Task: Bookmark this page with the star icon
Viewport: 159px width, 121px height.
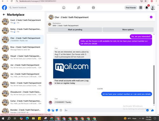Action: (x=146, y=1)
